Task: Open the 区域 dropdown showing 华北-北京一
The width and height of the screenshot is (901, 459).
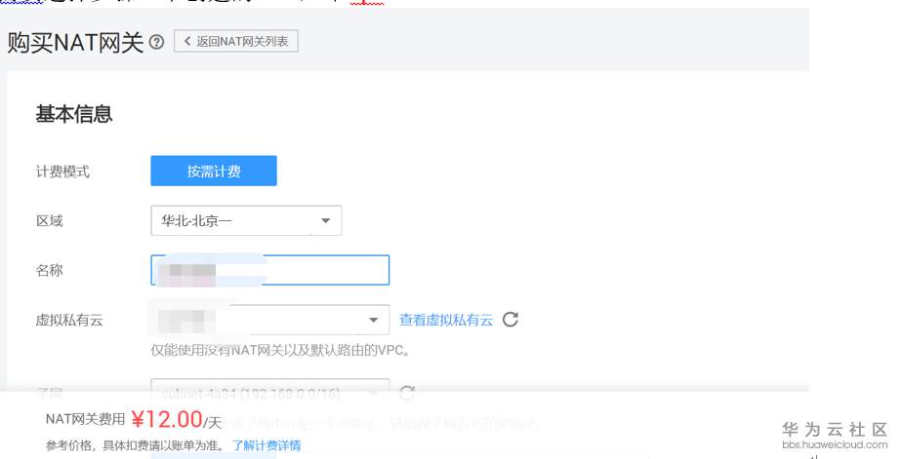Action: tap(246, 221)
